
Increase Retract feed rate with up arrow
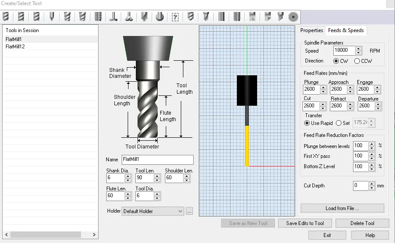click(350, 104)
